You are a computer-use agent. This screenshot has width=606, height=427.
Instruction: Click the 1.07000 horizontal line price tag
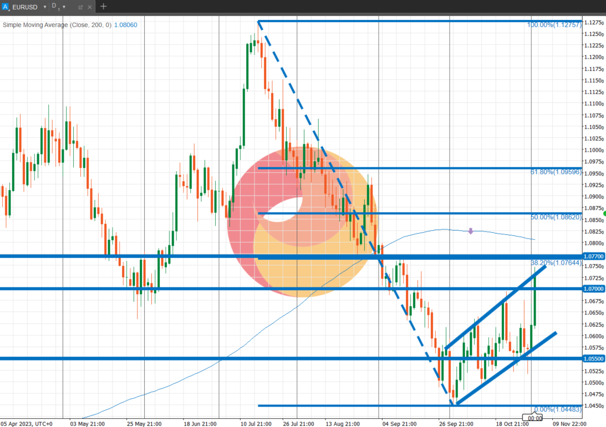(x=593, y=289)
